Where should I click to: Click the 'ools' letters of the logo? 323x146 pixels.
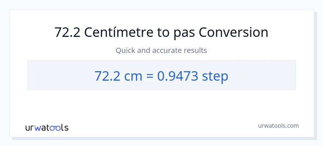coord(59,128)
